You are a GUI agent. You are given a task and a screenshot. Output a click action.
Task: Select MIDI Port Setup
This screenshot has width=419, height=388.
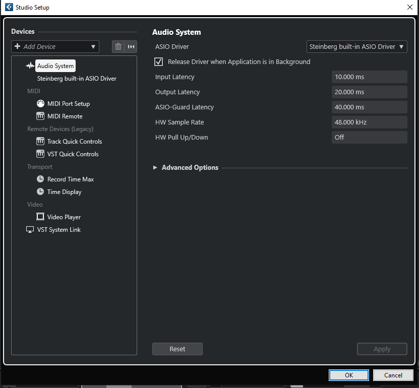[69, 104]
